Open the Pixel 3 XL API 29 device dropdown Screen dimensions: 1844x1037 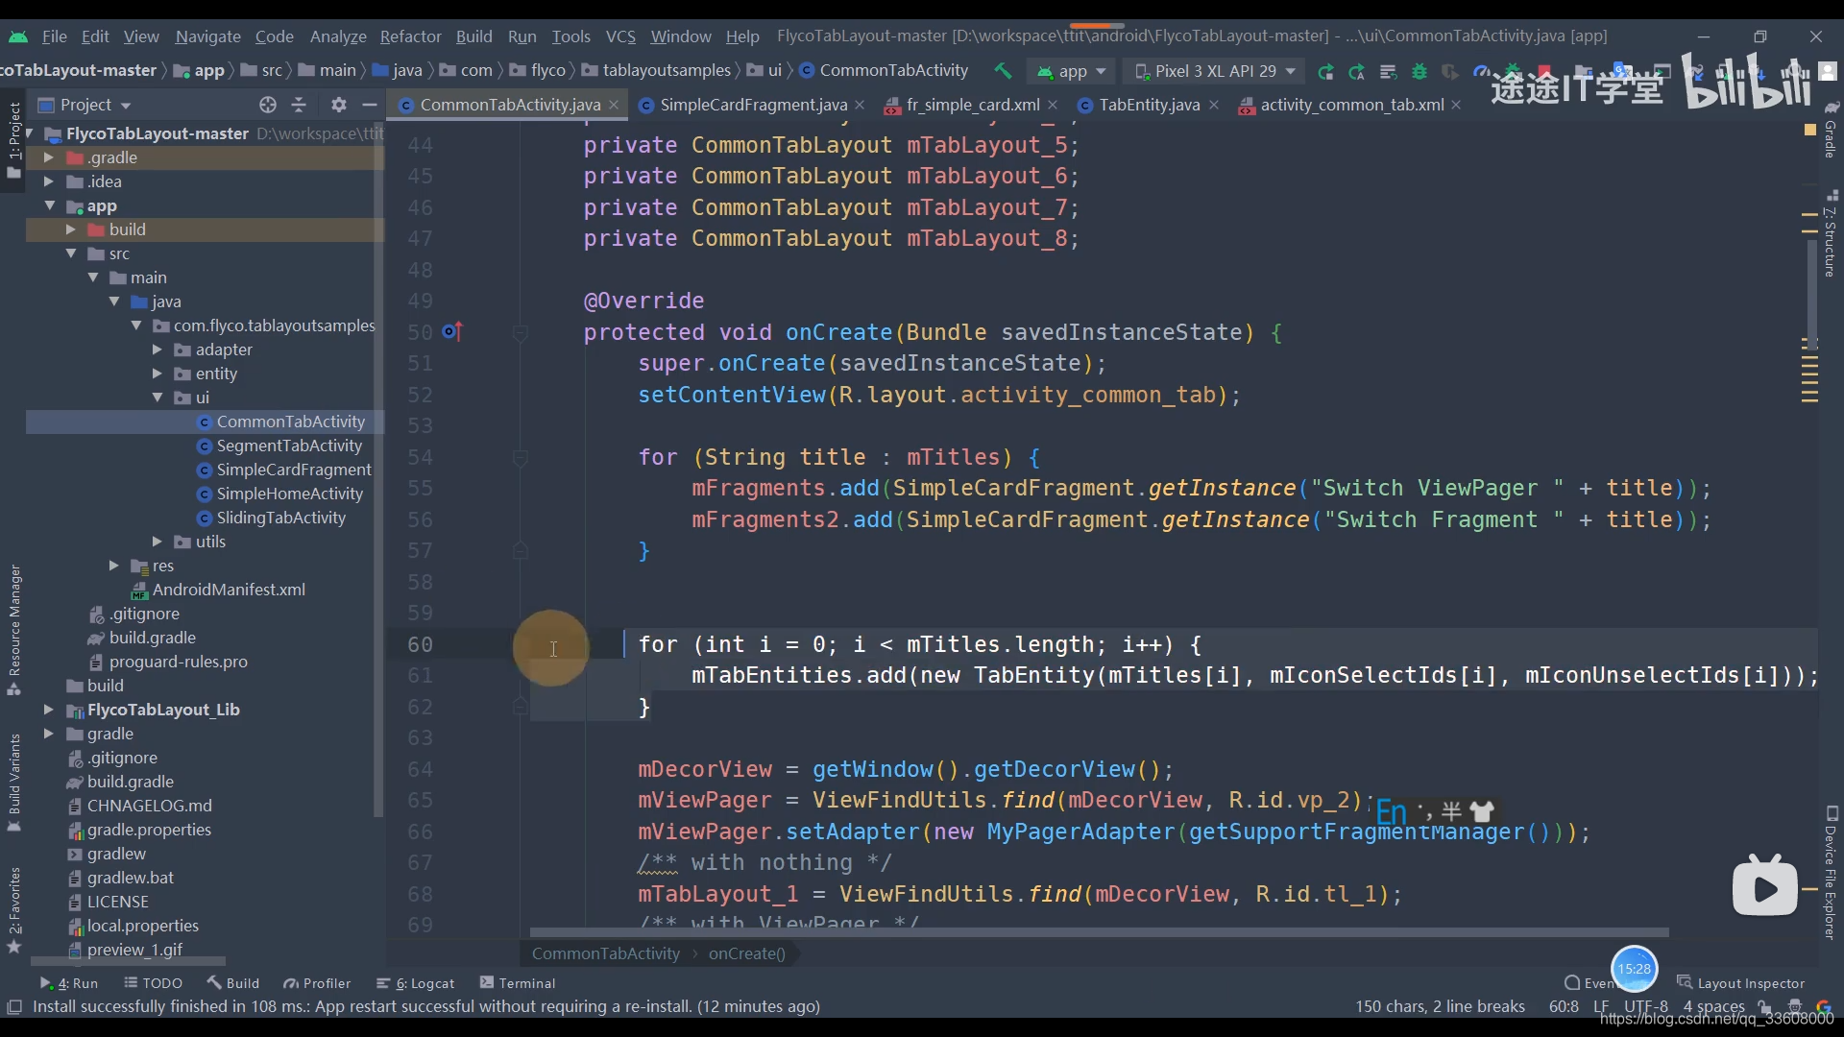click(1215, 71)
